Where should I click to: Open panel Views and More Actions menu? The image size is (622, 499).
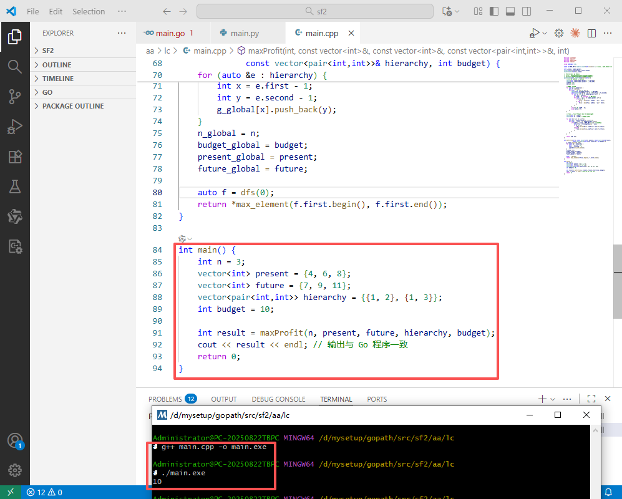click(x=567, y=399)
